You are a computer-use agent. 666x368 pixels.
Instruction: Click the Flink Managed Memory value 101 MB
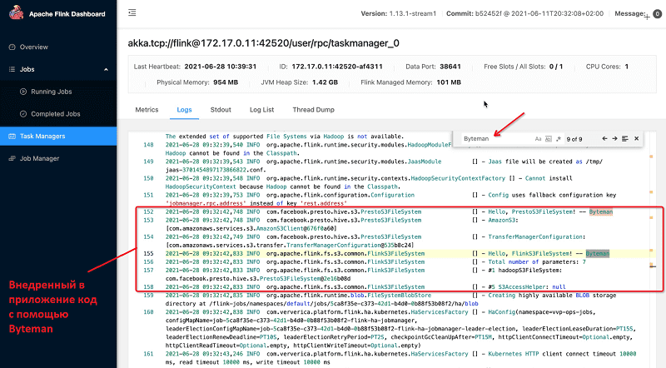coord(449,82)
